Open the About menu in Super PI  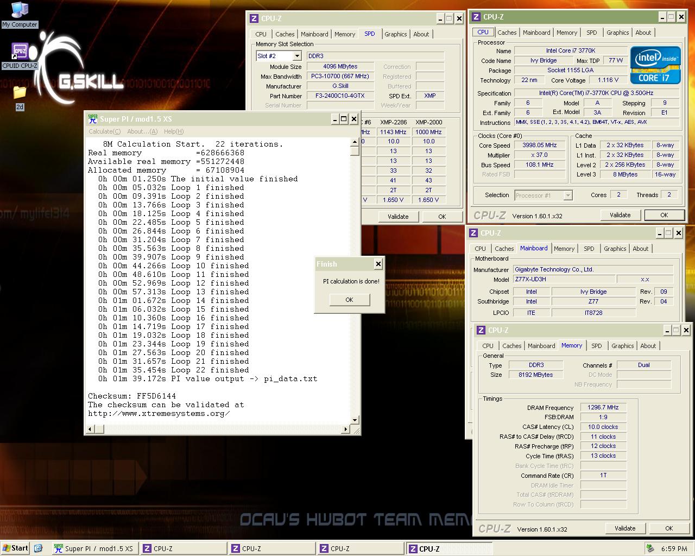[142, 131]
